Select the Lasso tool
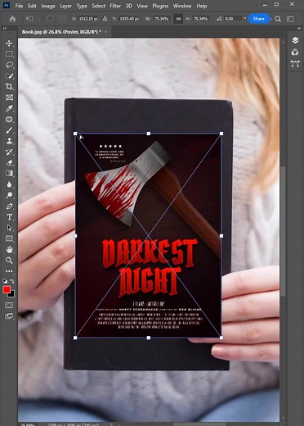Viewport: 304px width, 426px height. pos(9,65)
